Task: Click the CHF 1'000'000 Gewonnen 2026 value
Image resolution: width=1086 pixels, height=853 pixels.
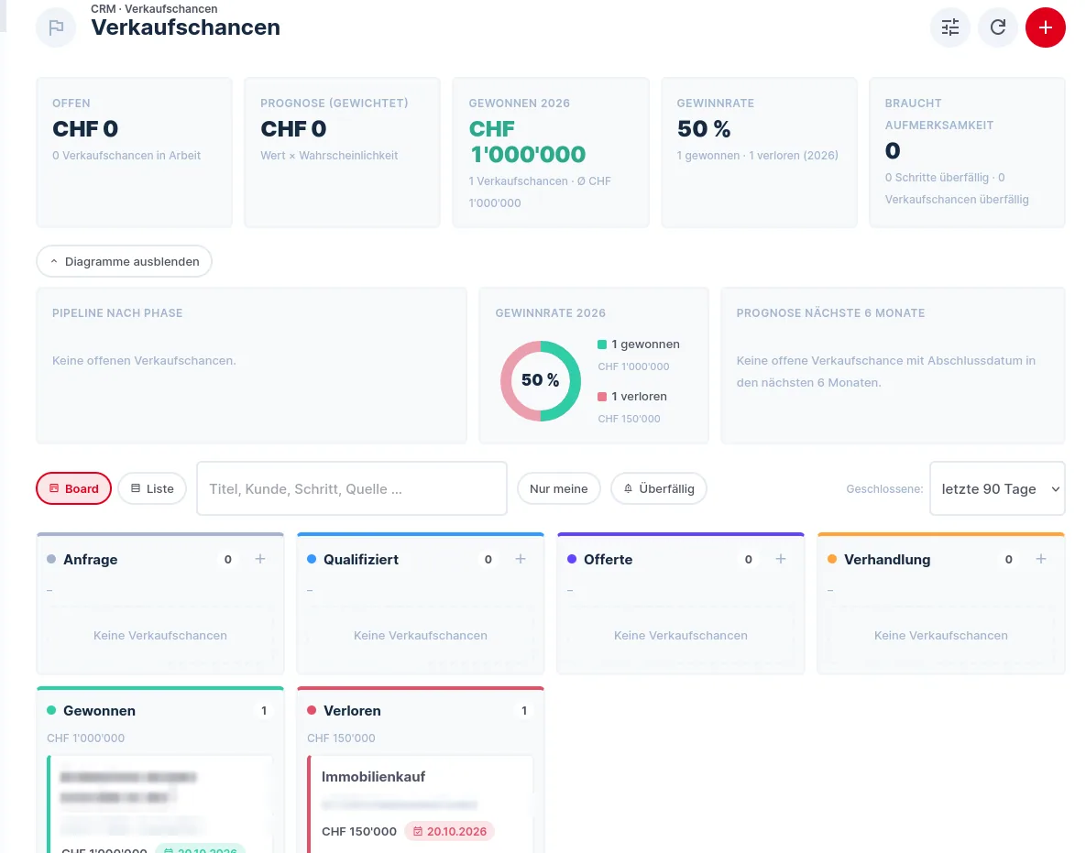Action: pos(527,141)
